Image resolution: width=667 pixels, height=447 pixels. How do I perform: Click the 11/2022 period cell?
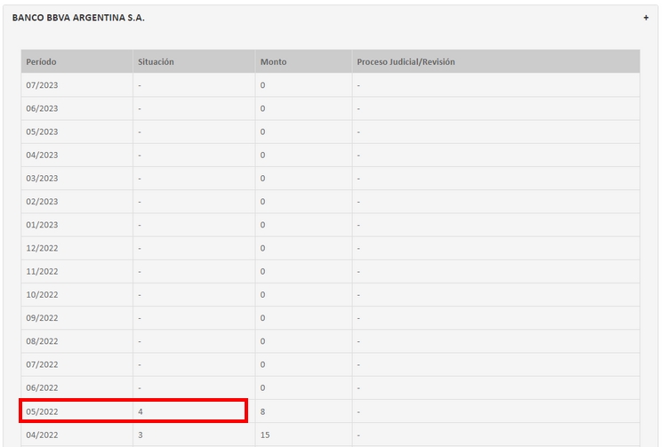click(42, 271)
